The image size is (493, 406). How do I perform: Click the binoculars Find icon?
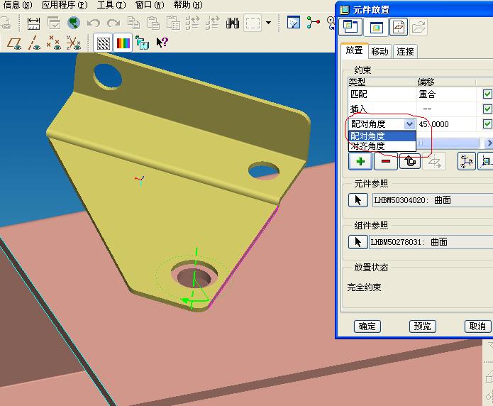click(x=233, y=23)
